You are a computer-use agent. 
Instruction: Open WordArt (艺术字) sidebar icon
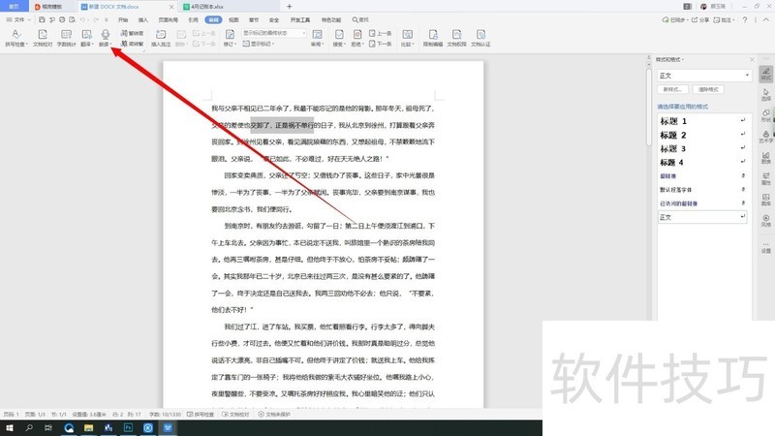[x=765, y=137]
